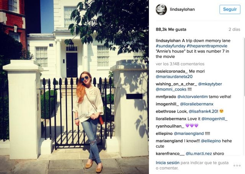Click Inicia sesión link to log in
The image size is (245, 174).
(168, 163)
